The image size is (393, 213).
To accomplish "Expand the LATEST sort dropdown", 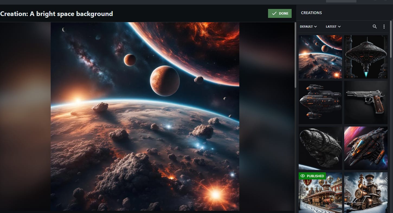I will click(x=333, y=27).
